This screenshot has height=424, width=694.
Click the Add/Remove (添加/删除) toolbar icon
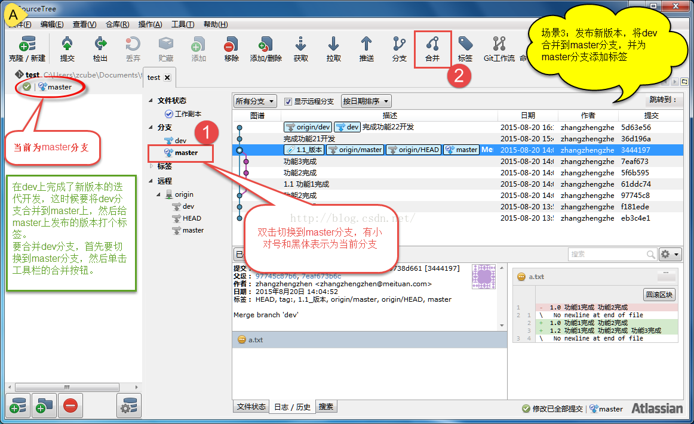[266, 49]
